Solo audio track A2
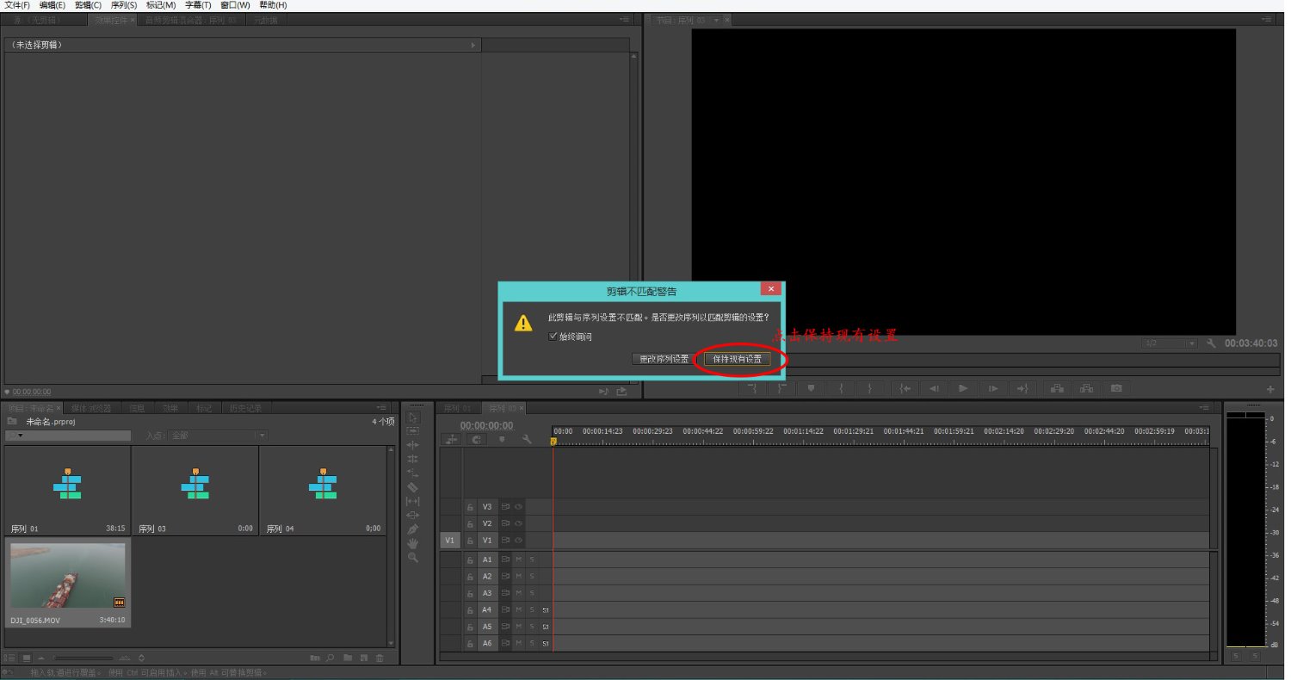The width and height of the screenshot is (1291, 680). coord(532,577)
